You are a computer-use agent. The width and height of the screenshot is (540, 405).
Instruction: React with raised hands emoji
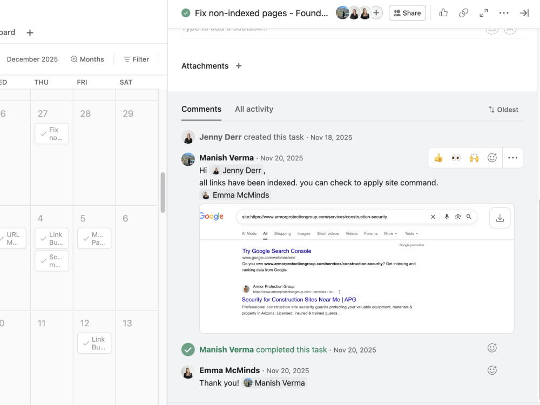click(x=474, y=158)
